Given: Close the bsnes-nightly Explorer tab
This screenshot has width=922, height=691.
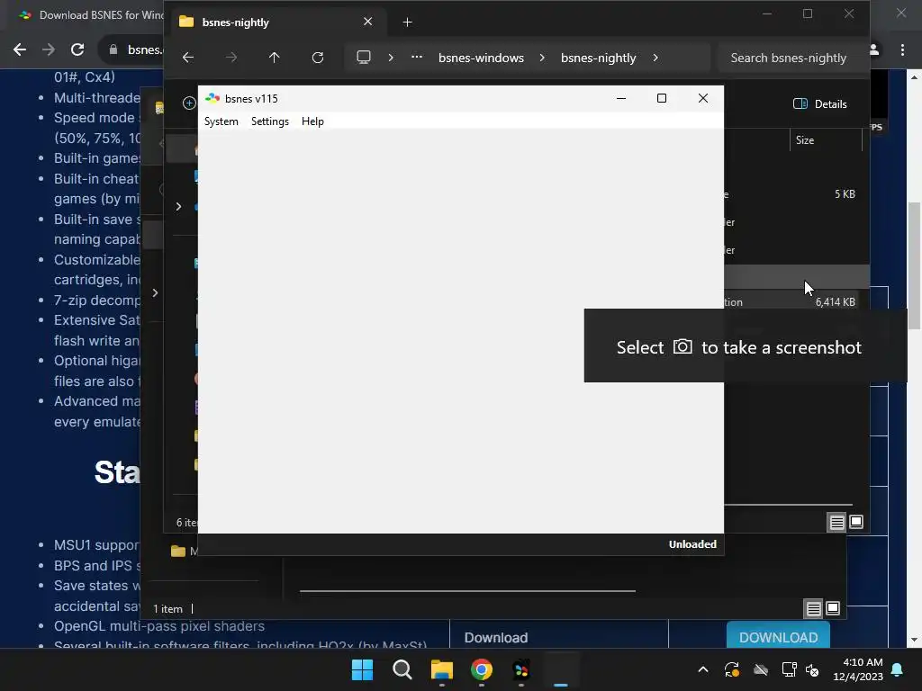Looking at the screenshot, I should click(x=367, y=22).
